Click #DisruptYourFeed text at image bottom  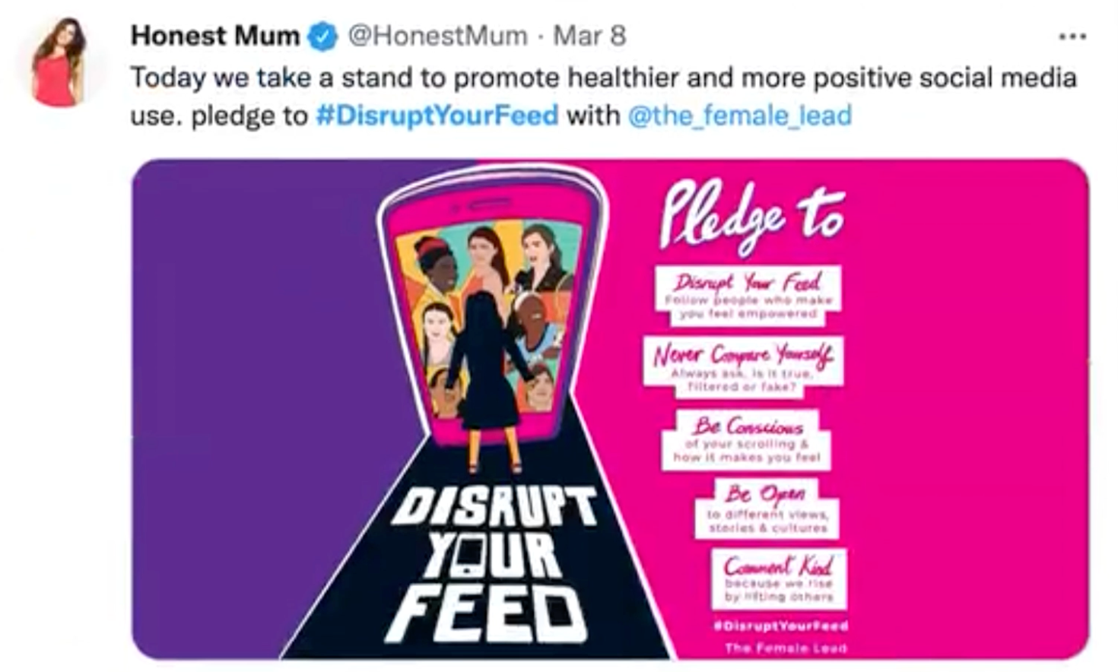click(780, 626)
